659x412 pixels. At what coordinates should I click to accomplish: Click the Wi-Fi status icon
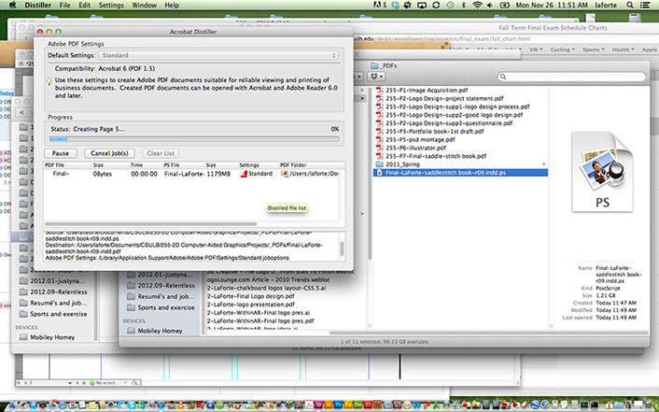click(x=477, y=5)
